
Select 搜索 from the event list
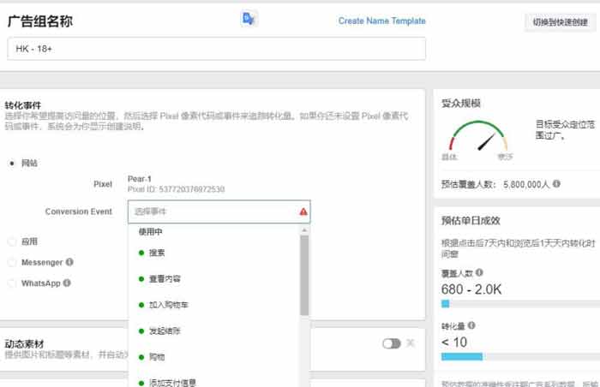pyautogui.click(x=158, y=253)
